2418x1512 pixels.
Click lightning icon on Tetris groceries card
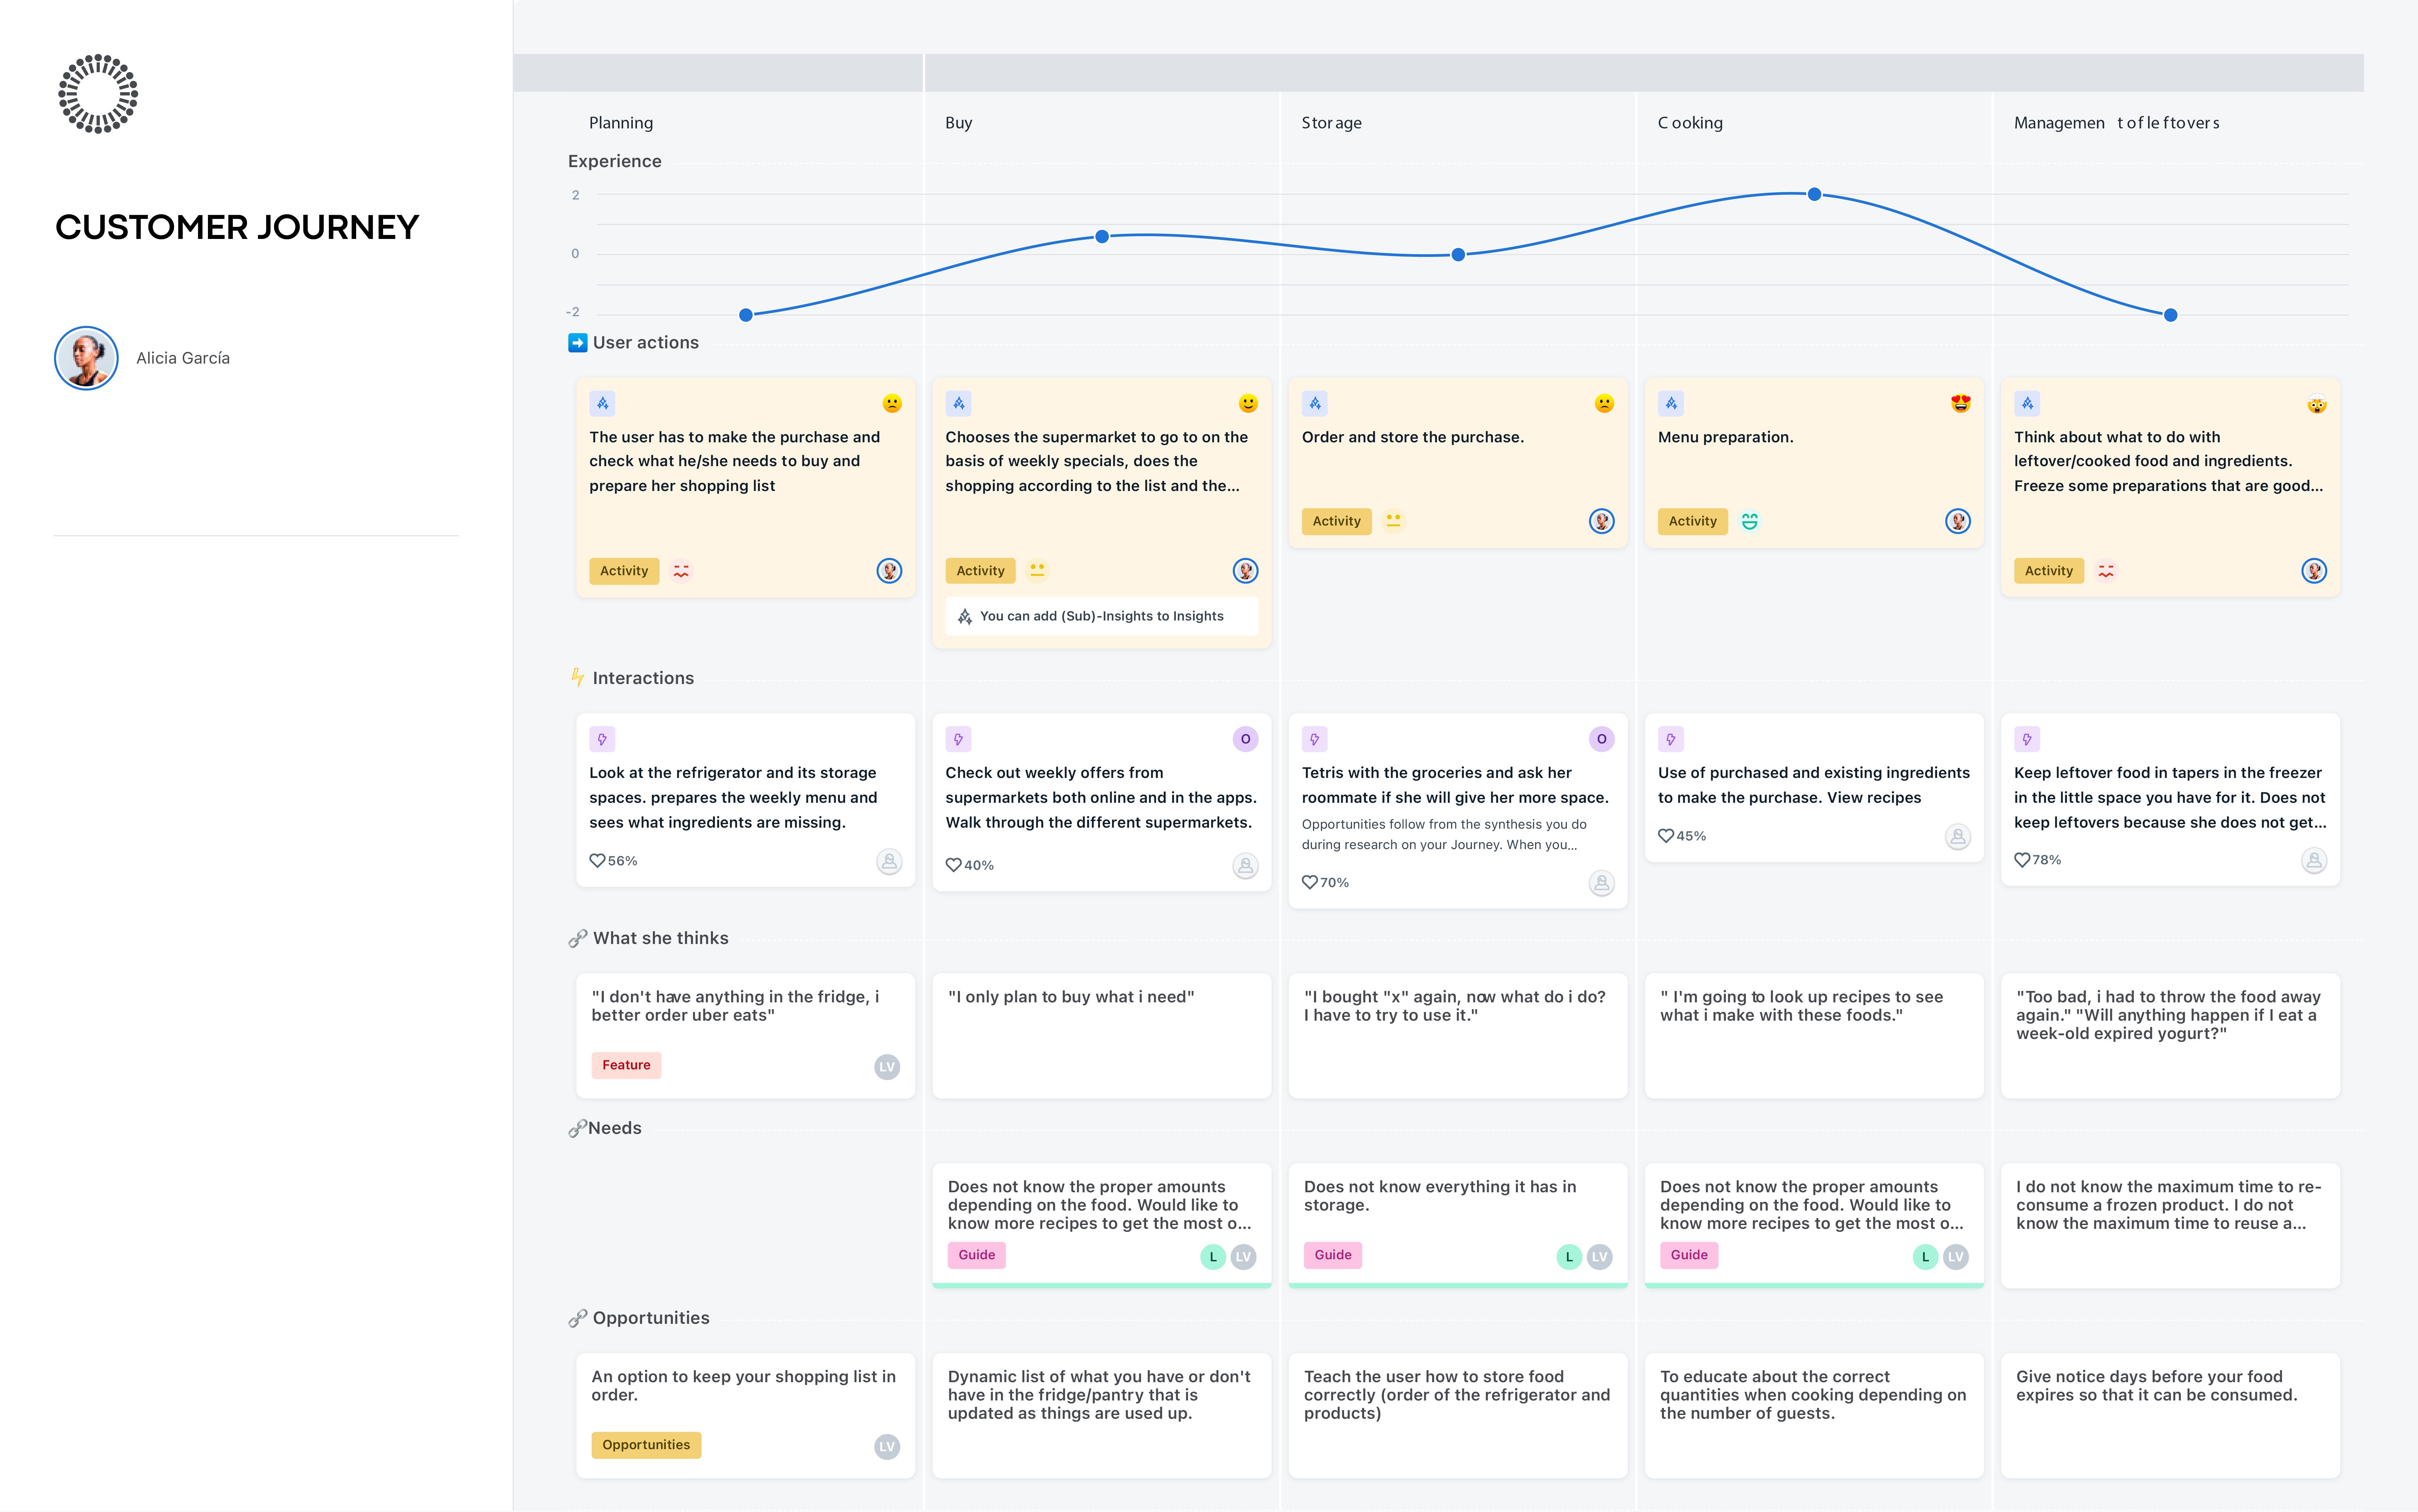pyautogui.click(x=1315, y=739)
